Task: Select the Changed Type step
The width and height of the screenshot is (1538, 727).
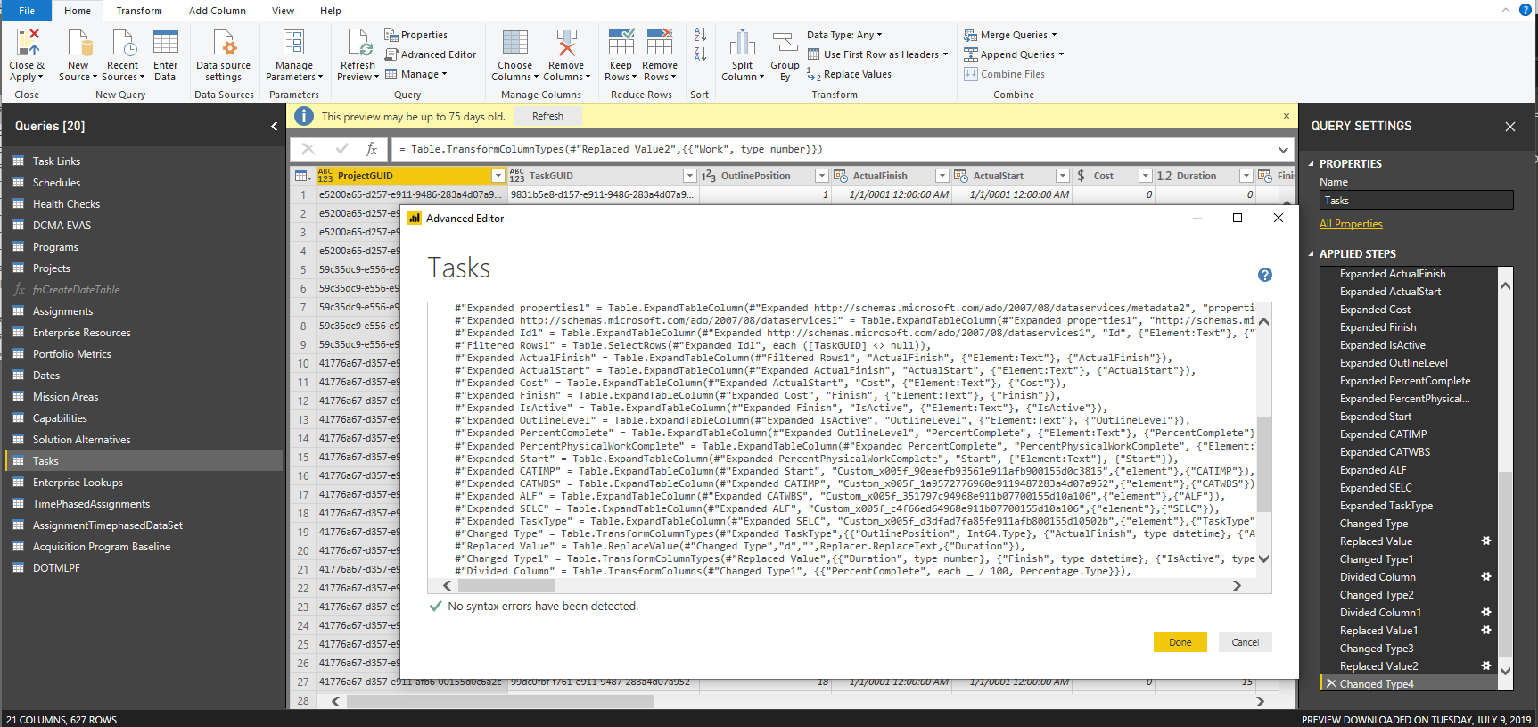Action: coord(1374,524)
